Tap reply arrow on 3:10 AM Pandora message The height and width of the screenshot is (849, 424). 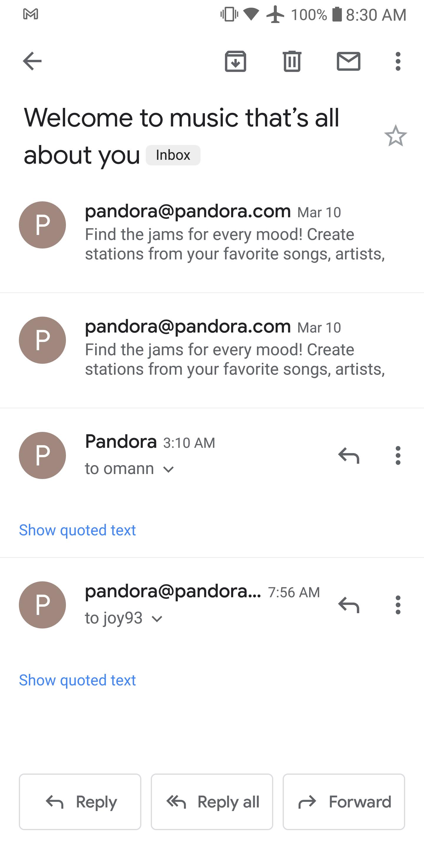click(349, 455)
